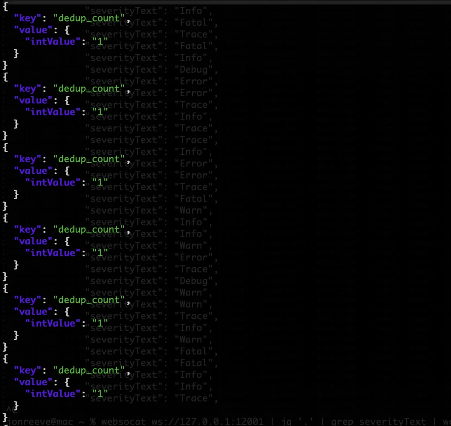Click the topmost "key" label
Image resolution: width=451 pixels, height=426 pixels.
pos(27,18)
